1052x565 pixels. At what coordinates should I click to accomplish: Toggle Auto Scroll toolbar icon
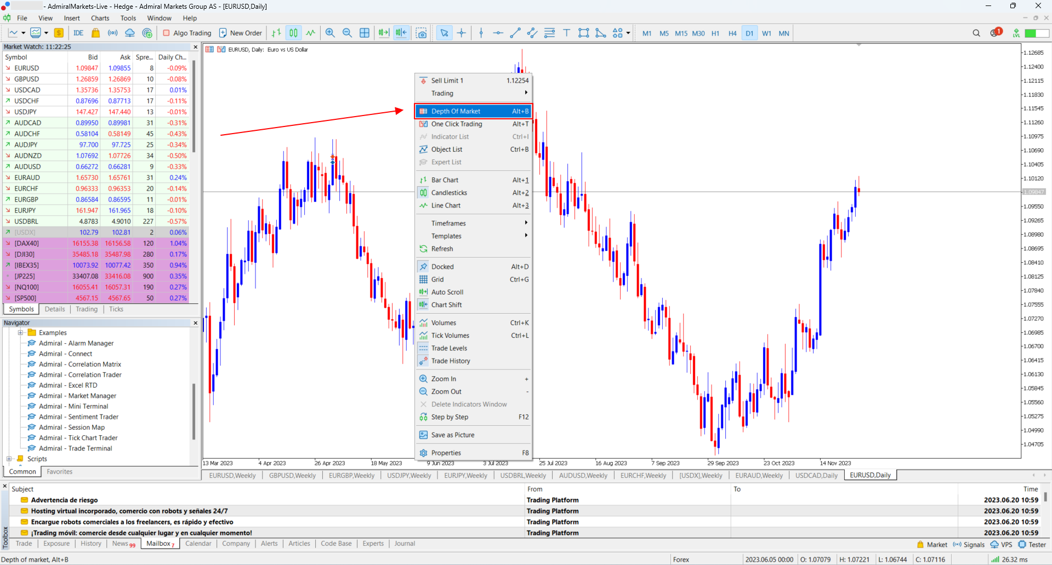tap(384, 33)
